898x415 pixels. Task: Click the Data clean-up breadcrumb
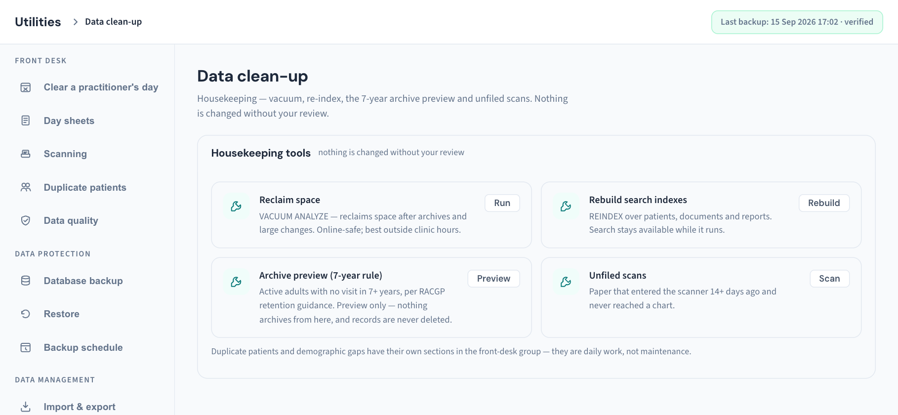(x=113, y=22)
